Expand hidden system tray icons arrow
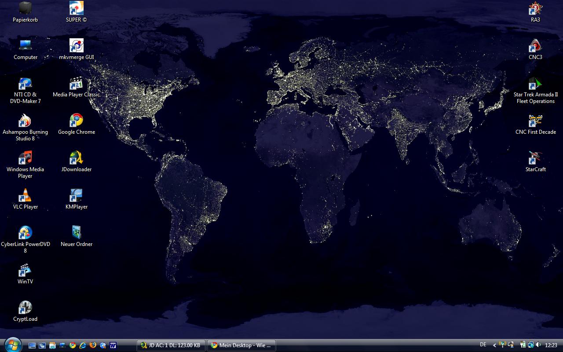563x352 pixels. point(494,345)
